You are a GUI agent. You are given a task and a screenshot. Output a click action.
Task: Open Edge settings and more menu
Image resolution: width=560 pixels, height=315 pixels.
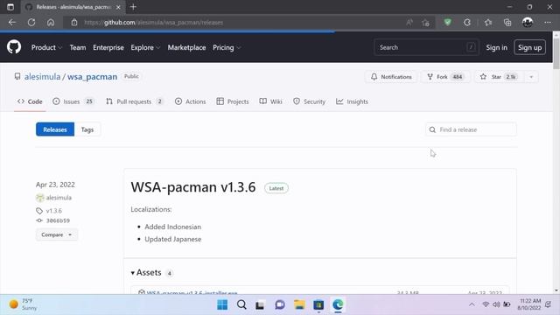548,23
